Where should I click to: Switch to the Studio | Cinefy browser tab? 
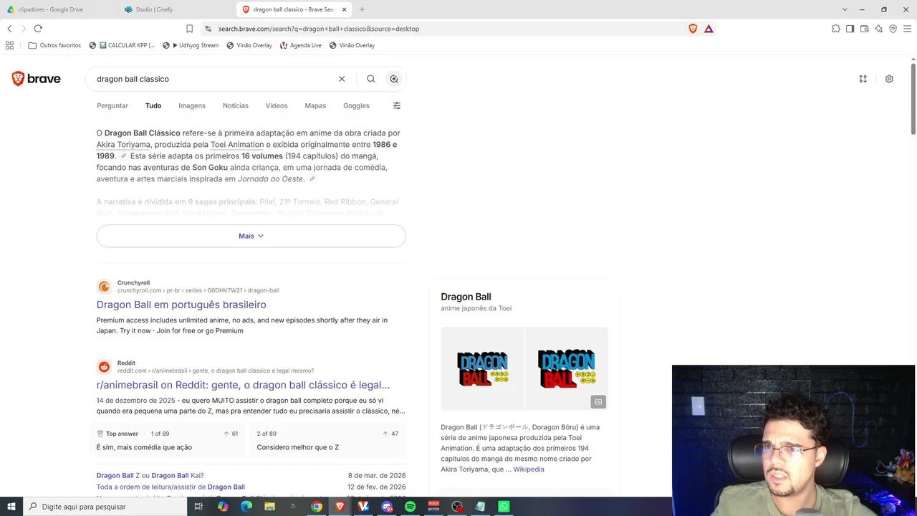tap(177, 9)
